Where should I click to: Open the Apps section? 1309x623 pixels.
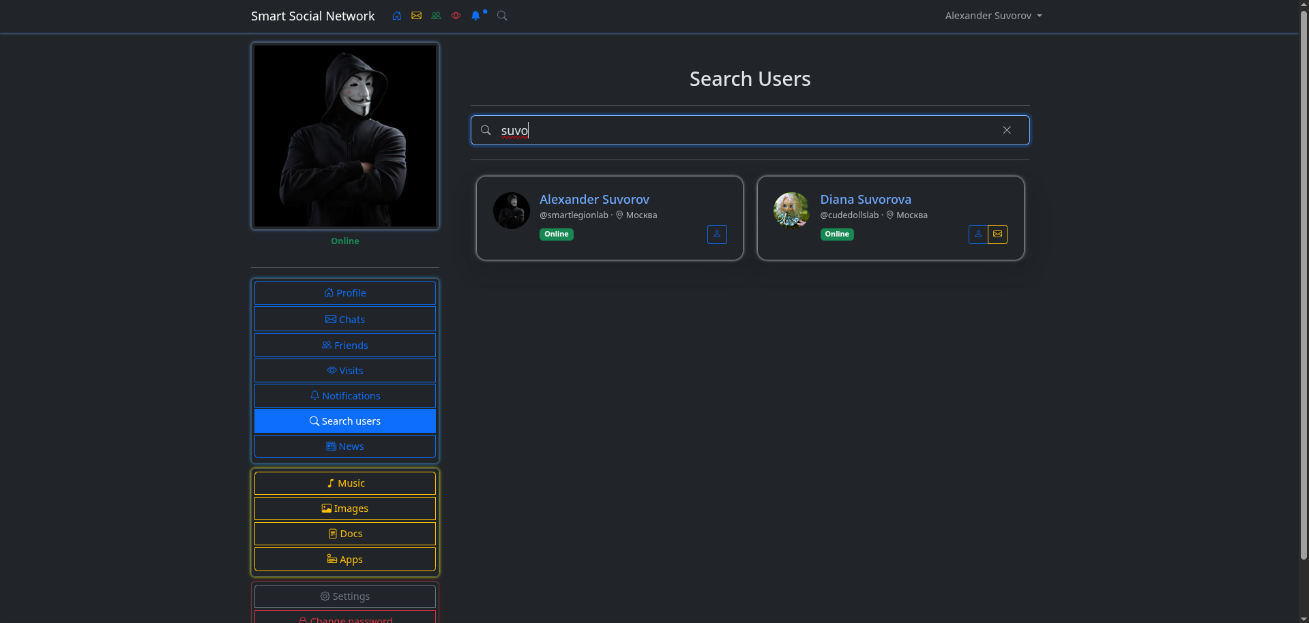tap(345, 560)
